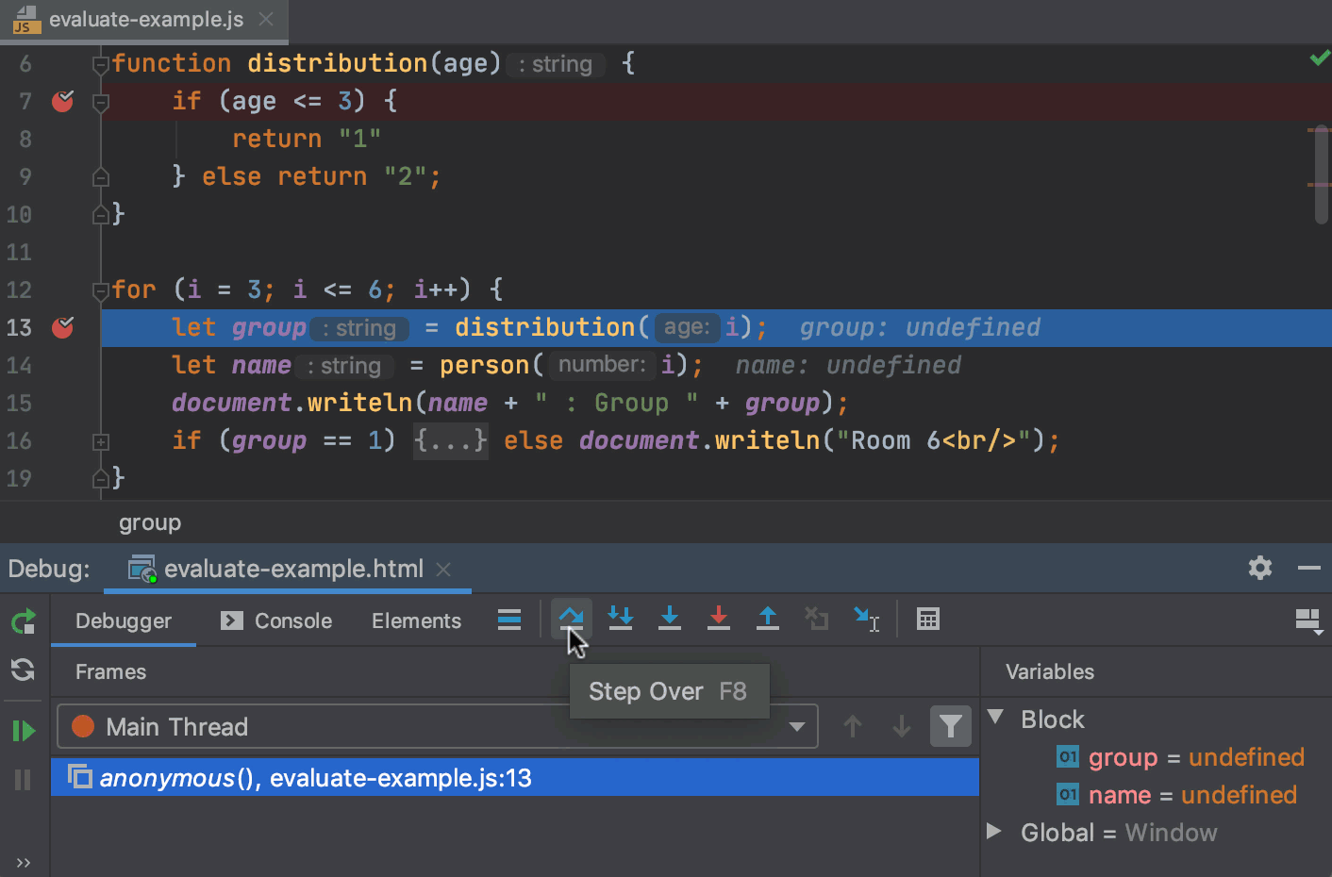Select the evaluate-example.js editor tab
Screen dimensions: 1332x877
(146, 19)
